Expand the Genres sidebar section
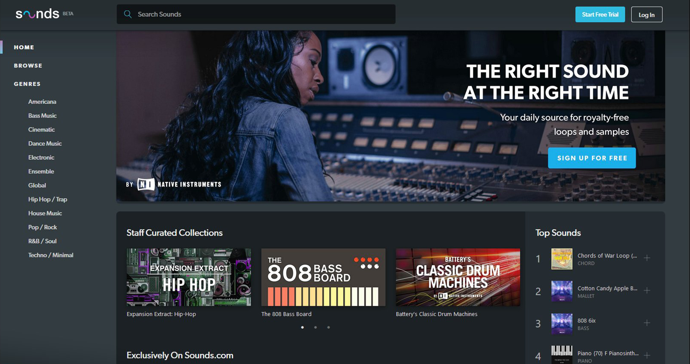This screenshot has width=690, height=364. pyautogui.click(x=27, y=84)
